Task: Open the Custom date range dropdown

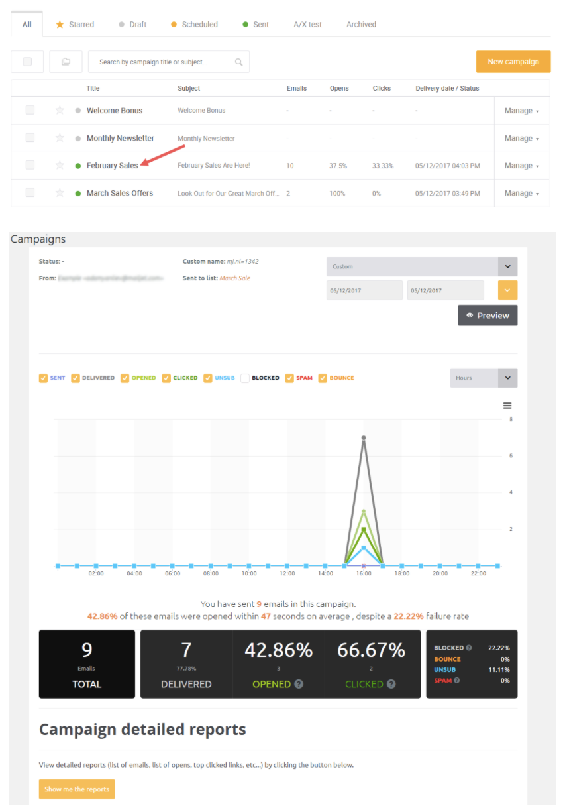Action: [x=422, y=266]
